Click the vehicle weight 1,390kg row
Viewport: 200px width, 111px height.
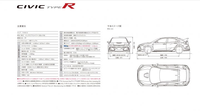tap(39, 54)
